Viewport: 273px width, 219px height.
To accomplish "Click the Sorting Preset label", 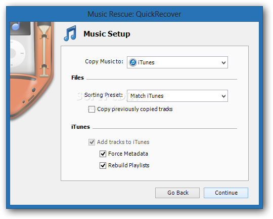I will pos(104,95).
